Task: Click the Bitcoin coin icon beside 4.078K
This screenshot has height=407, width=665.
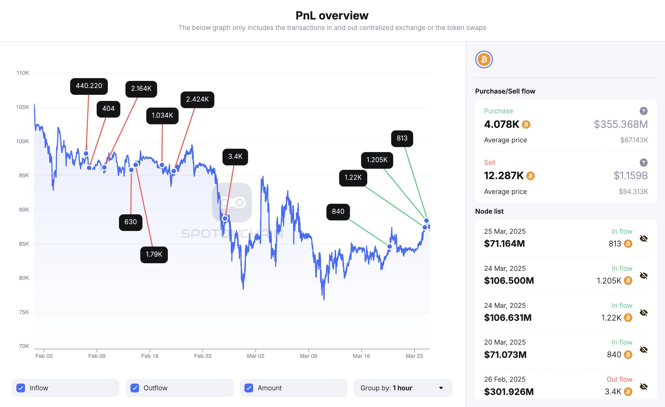Action: click(x=526, y=124)
